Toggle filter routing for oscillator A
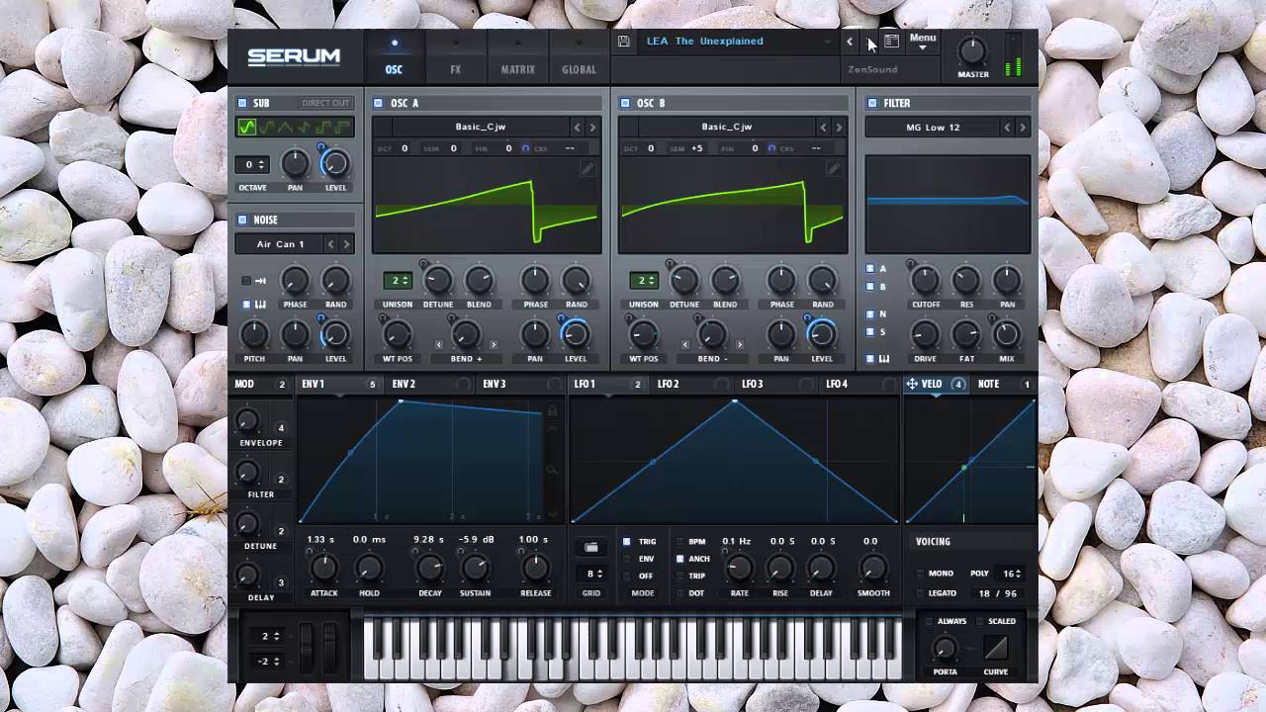The image size is (1266, 712). 870,269
